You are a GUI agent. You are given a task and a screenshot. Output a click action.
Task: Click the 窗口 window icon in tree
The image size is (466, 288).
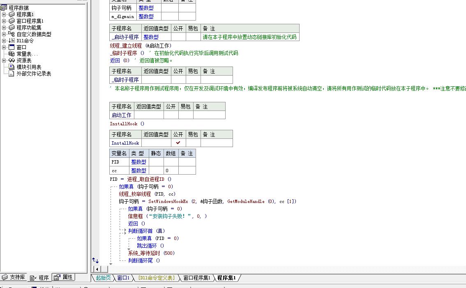point(12,47)
